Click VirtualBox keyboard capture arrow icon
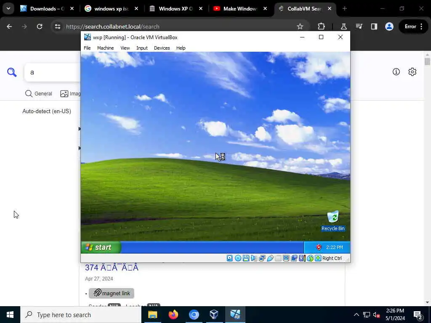Screen dimensions: 431x323 [x=318, y=258]
